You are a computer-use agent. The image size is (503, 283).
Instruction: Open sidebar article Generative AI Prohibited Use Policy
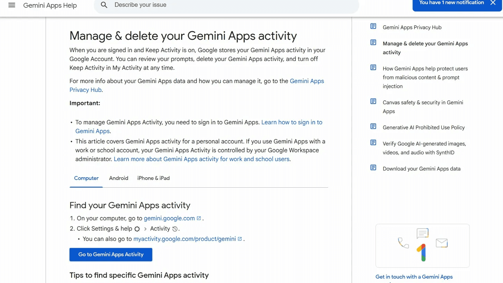(x=424, y=128)
